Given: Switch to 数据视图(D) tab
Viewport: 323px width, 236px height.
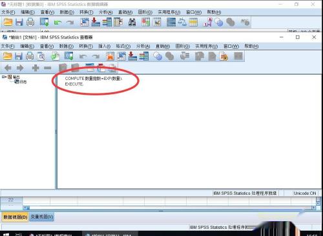Looking at the screenshot, I should click(15, 217).
